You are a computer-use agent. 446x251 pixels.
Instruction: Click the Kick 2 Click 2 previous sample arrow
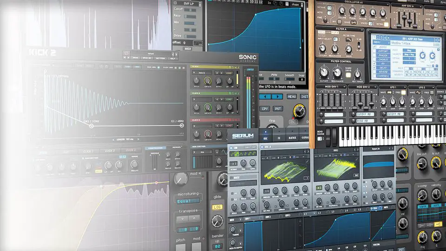point(217,99)
